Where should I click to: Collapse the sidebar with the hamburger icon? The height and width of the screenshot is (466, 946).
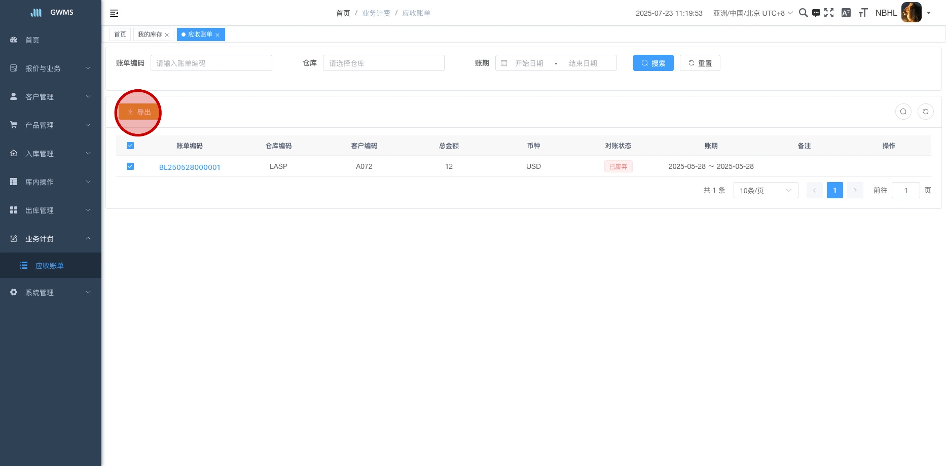(x=114, y=13)
